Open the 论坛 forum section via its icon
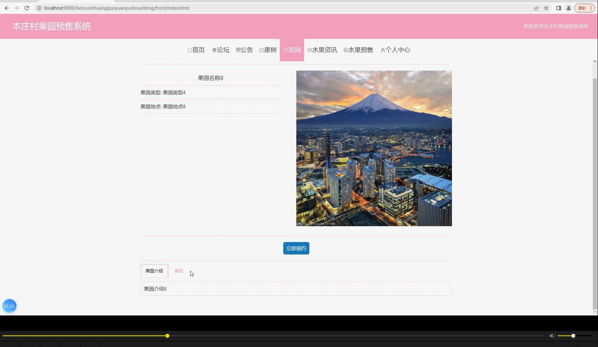This screenshot has width=598, height=347. coord(214,50)
